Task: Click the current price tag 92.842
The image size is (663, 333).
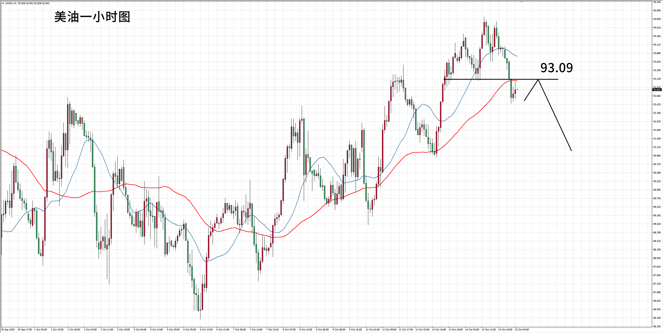Action: (x=657, y=90)
